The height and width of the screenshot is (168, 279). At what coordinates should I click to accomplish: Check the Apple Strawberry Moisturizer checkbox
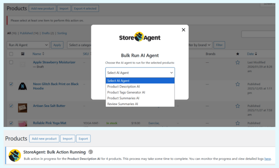coord(11,62)
